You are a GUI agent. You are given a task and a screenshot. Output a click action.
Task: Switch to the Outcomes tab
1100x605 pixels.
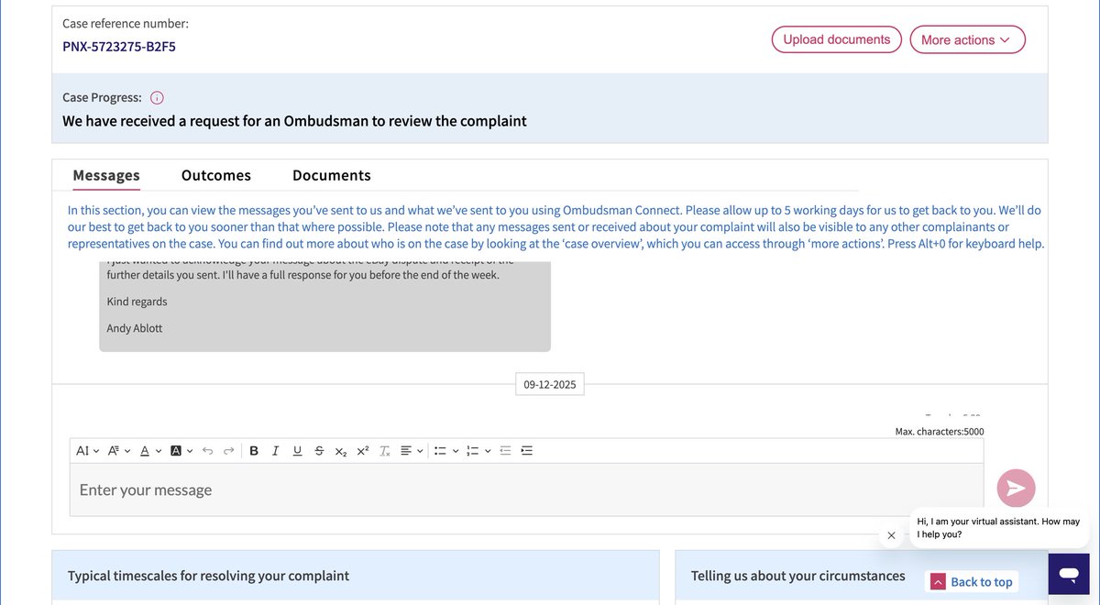click(215, 174)
